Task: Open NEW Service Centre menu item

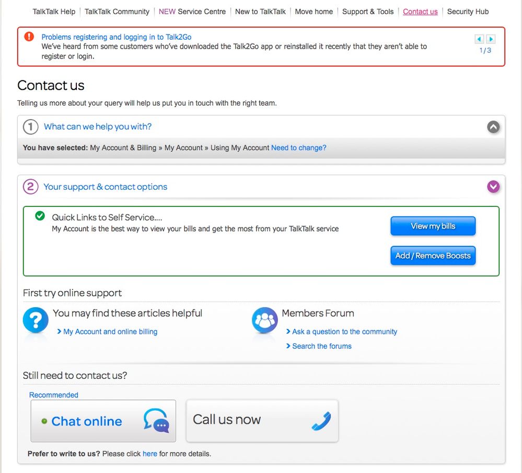Action: pos(192,11)
